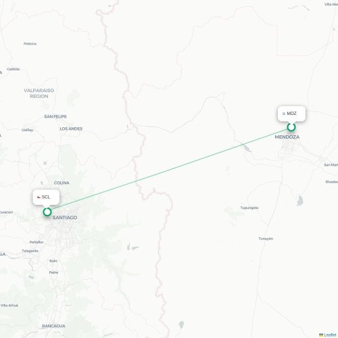Click the Tunuyán town label
Viewport: 338px width, 338px height.
pos(266,239)
